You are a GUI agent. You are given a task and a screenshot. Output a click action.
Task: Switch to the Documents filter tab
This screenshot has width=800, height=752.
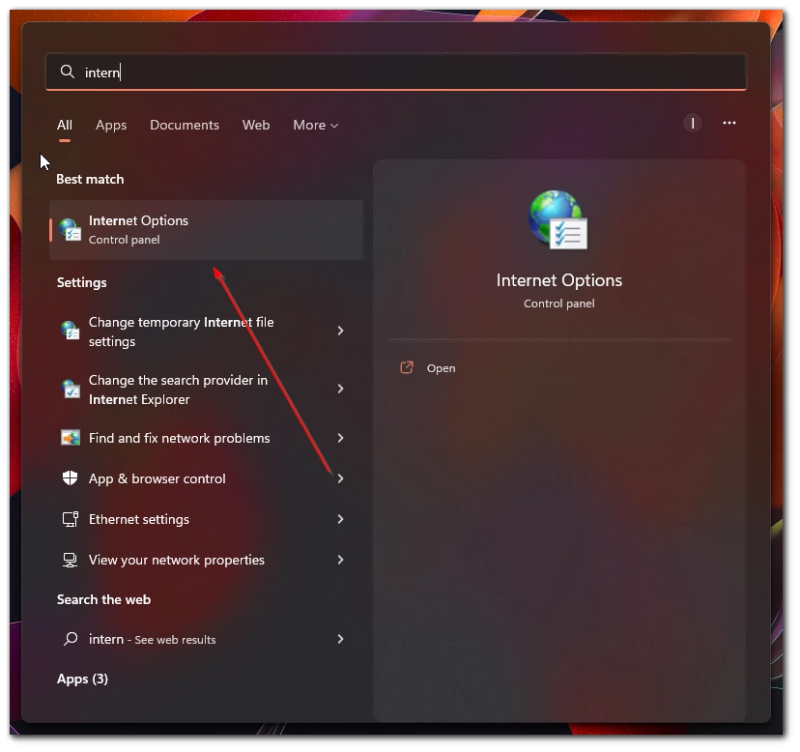185,125
